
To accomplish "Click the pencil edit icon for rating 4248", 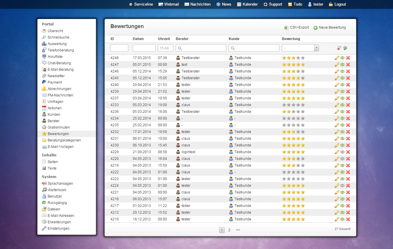I will point(337,58).
